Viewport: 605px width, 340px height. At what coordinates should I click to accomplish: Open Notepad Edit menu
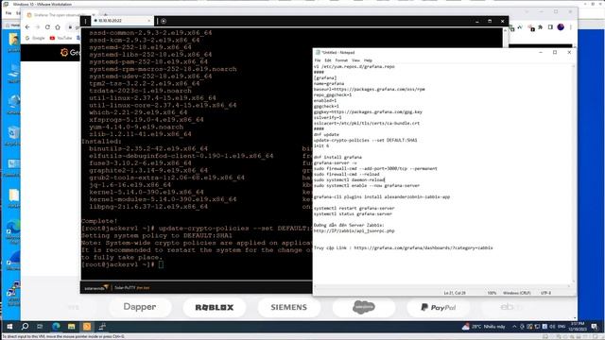(x=328, y=60)
